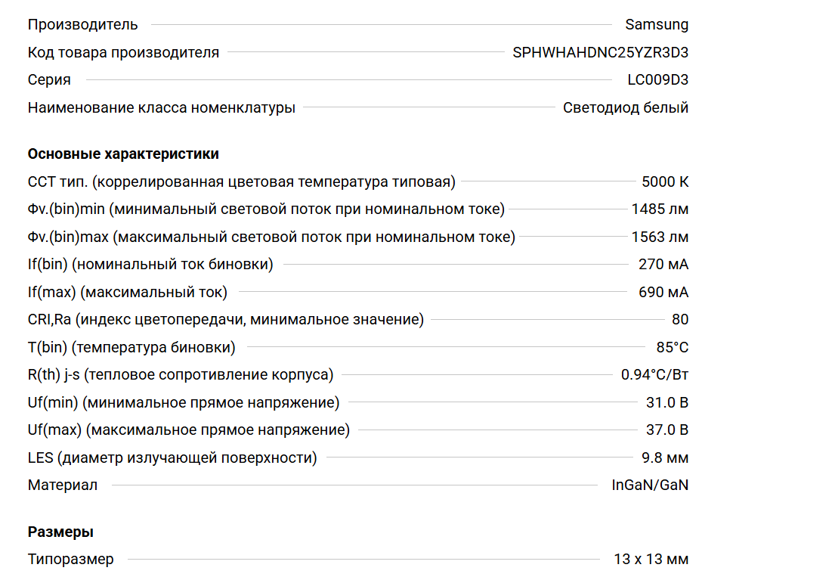Viewport: 835px width, 580px height.
Task: Click the series value LC009D3
Action: 657,79
